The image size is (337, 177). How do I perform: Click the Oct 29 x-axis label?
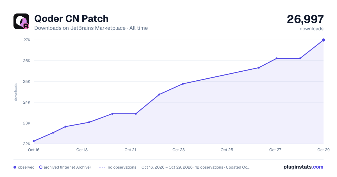click(323, 150)
